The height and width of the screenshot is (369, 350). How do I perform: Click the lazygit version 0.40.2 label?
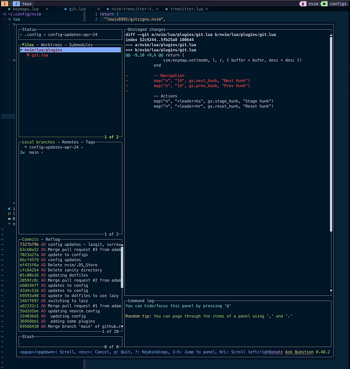tap(323, 352)
